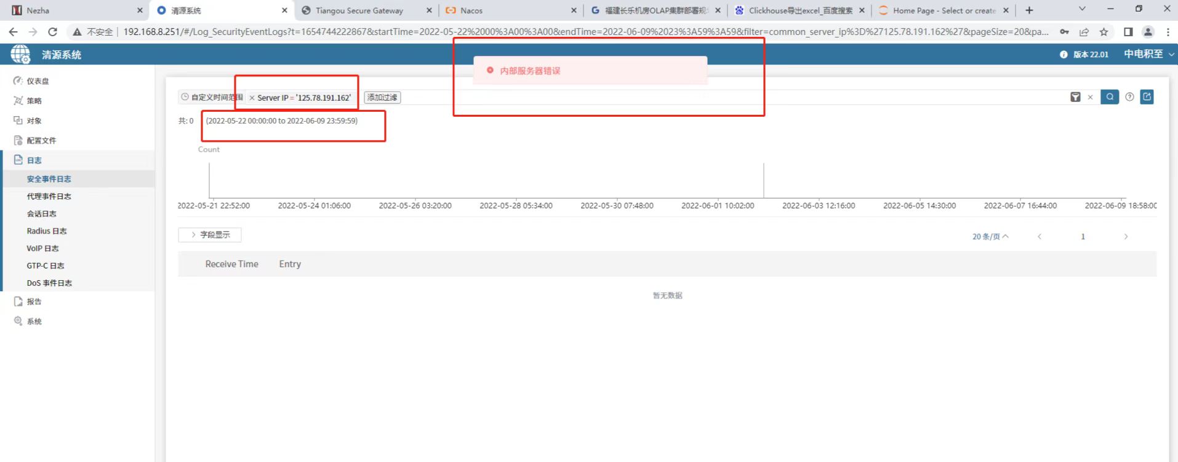Select Radius 日志 in the sidebar

(46, 231)
